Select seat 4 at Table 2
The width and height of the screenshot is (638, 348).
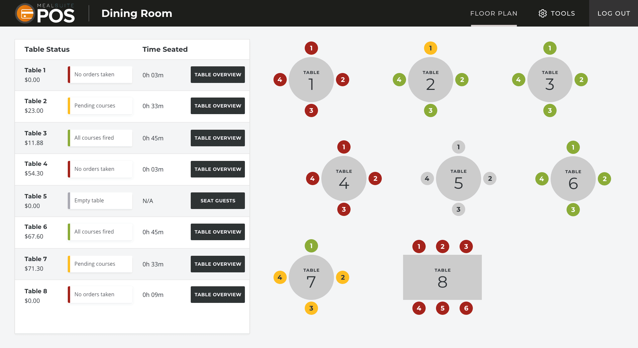click(399, 80)
